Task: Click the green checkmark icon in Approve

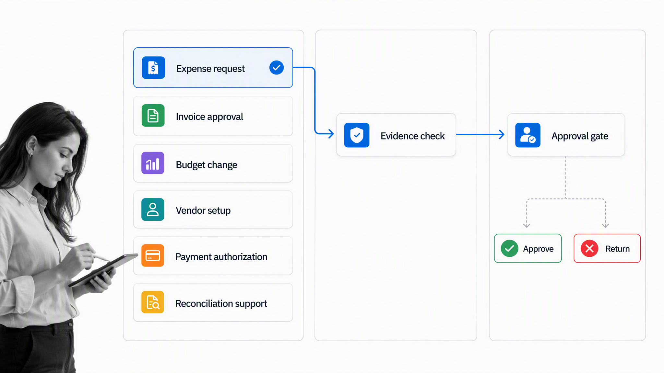Action: (509, 248)
